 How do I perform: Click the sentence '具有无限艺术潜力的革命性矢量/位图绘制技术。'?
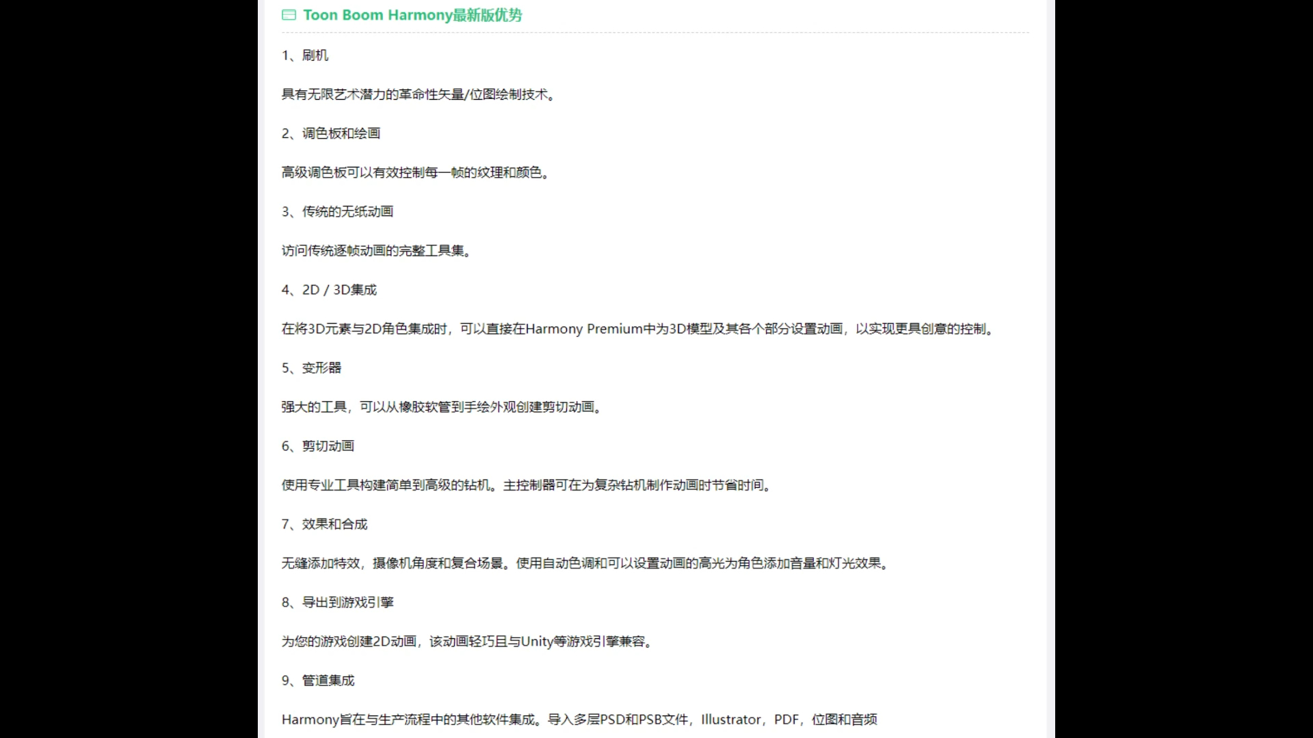click(x=418, y=94)
